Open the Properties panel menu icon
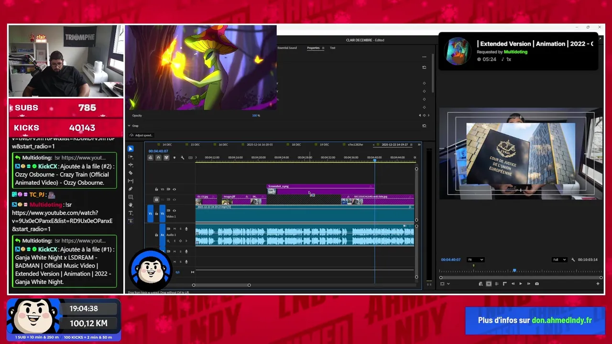Viewport: 612px width, 344px height. pos(323,48)
